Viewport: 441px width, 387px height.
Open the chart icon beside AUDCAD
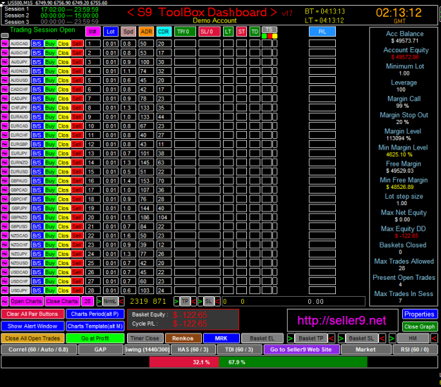5,44
